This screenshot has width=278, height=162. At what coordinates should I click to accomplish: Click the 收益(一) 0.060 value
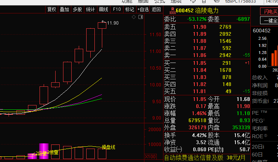200,150
